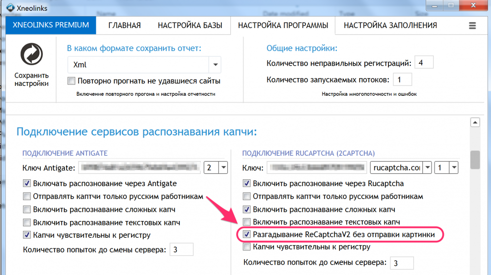Go to the НАСТРОЙКА ЗАПОЛНЕНИЯ tab
Screen dimensions: 491x275
click(x=390, y=26)
